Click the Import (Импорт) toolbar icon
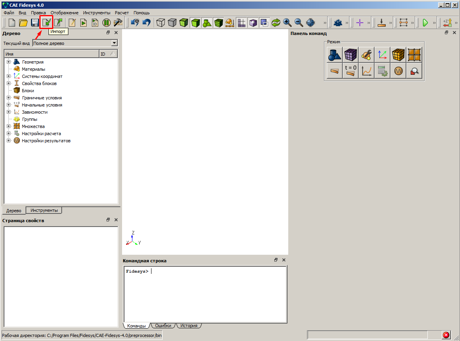Viewport: 460px width, 341px height. [x=47, y=23]
